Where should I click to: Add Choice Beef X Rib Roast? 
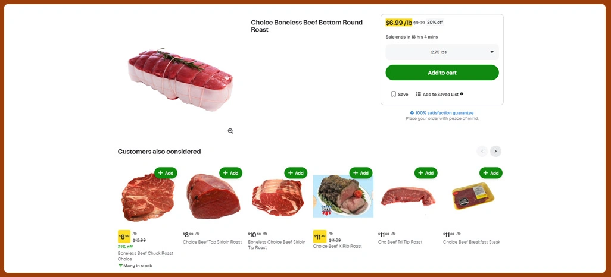pos(361,173)
